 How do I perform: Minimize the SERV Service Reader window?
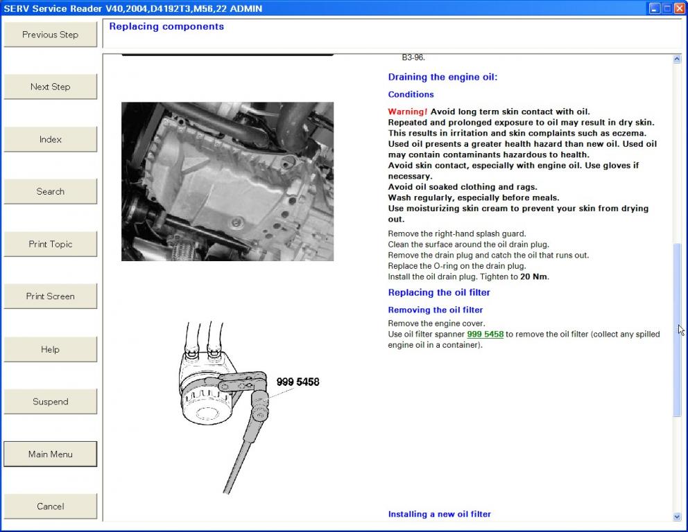pyautogui.click(x=655, y=8)
